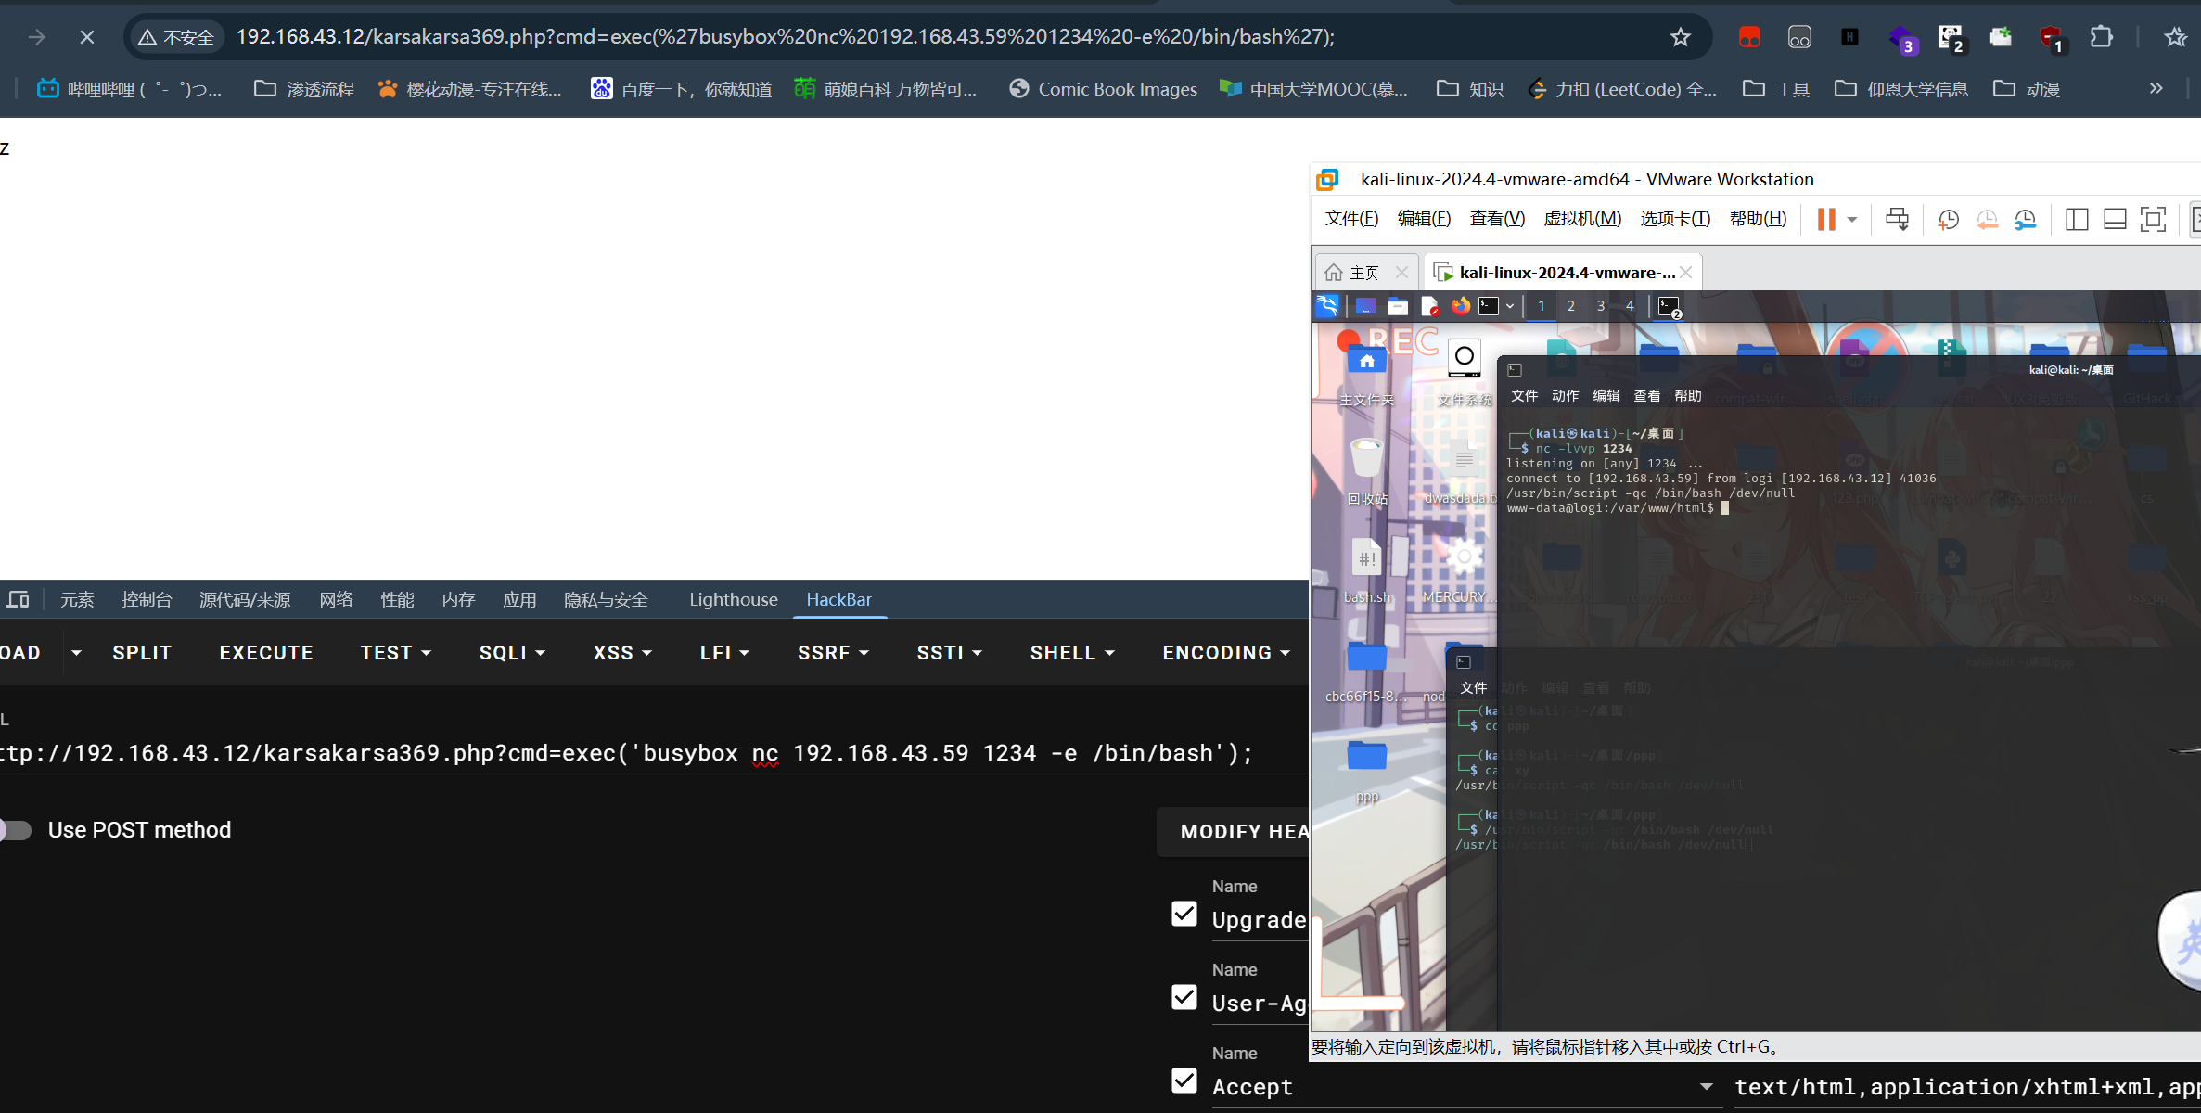Screen dimensions: 2201x1113
Task: Open the ppp folder on Kali desktop
Action: (1367, 770)
